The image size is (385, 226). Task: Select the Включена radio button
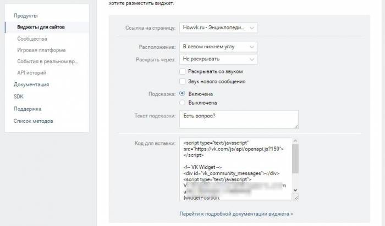click(183, 94)
